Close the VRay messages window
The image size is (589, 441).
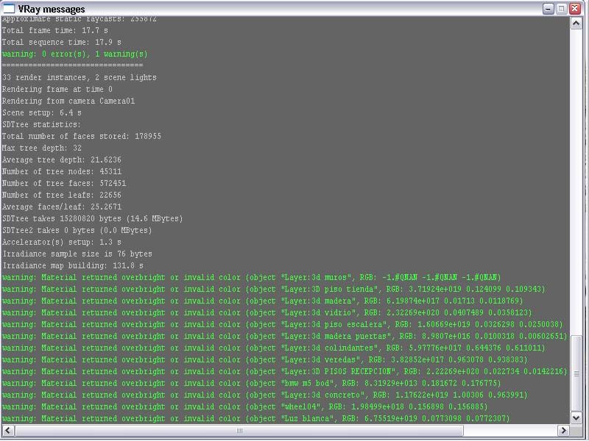(x=575, y=9)
